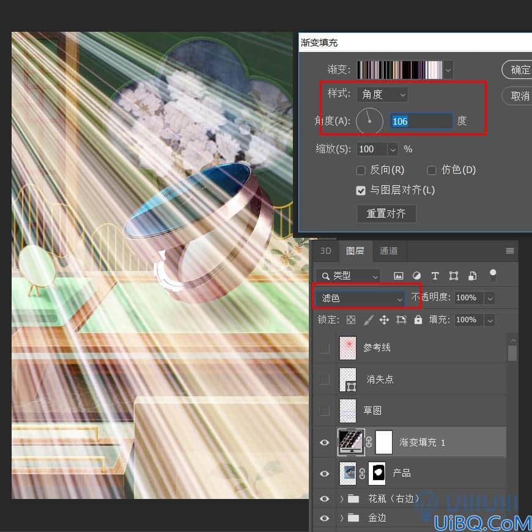Lock transparent pixels icon
This screenshot has height=532, width=532.
pyautogui.click(x=351, y=320)
